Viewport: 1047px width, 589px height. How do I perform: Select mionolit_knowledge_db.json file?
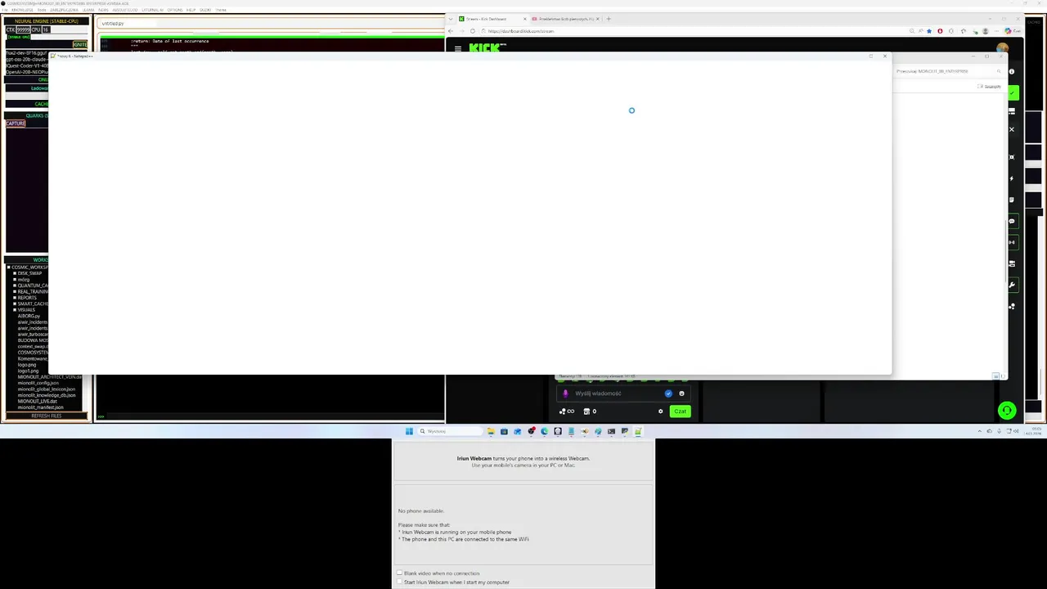pyautogui.click(x=47, y=395)
